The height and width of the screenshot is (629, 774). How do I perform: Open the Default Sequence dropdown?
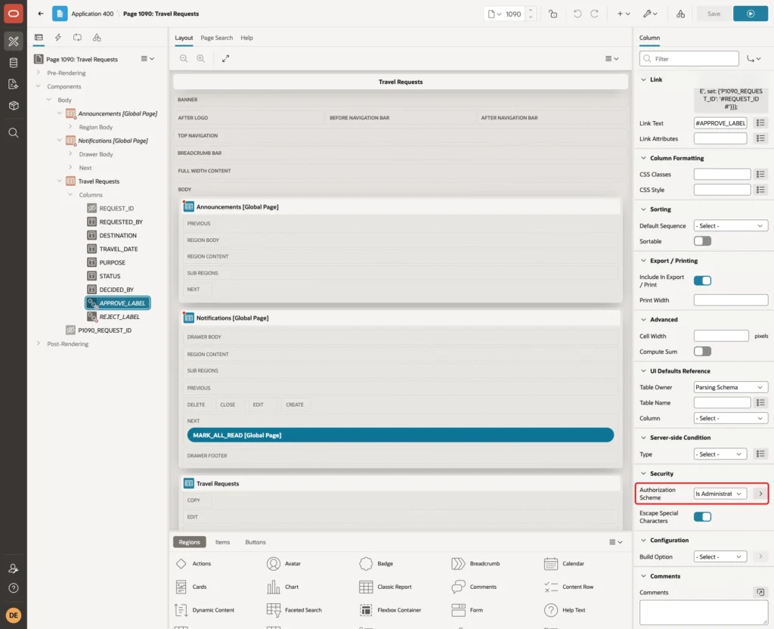731,225
